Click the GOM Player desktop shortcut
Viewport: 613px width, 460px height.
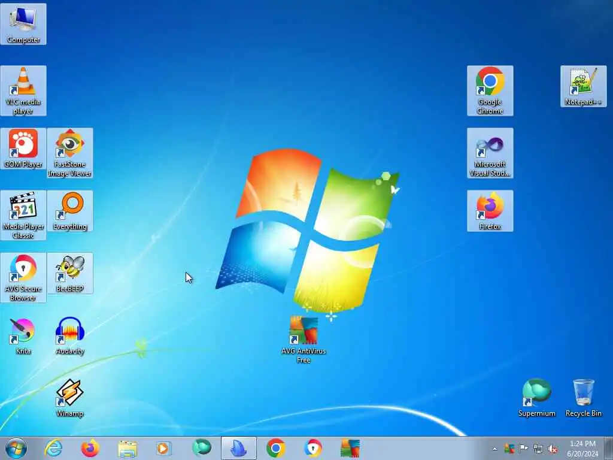point(23,149)
